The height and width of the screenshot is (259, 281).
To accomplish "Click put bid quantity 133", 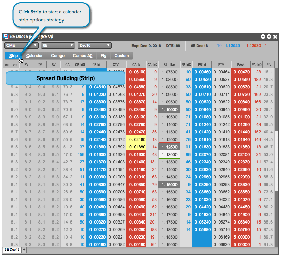I will (x=187, y=87).
